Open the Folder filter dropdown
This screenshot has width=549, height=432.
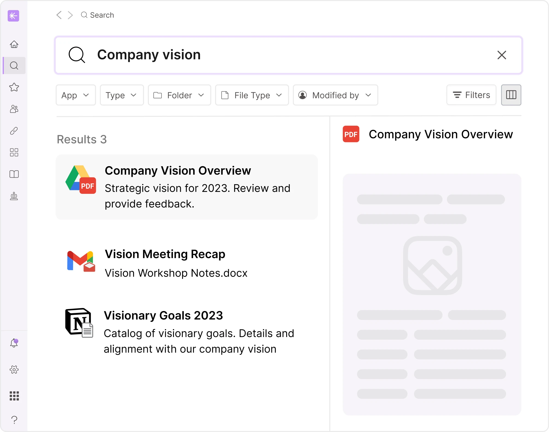pos(179,95)
